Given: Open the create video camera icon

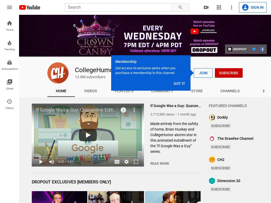Looking at the screenshot, I should click(206, 7).
